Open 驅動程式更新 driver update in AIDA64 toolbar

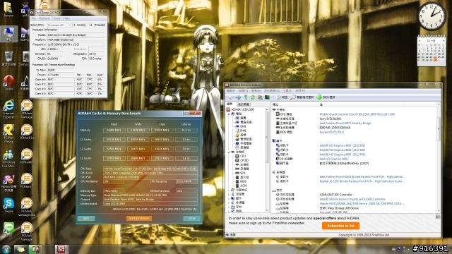(x=302, y=97)
